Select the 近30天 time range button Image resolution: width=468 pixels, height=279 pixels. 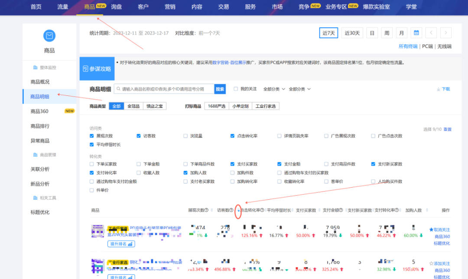(352, 33)
